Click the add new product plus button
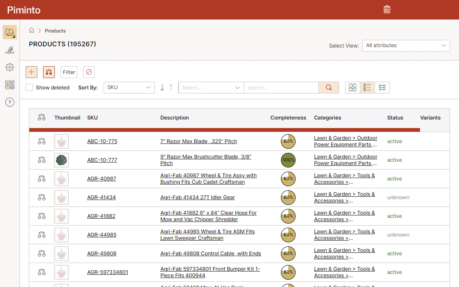This screenshot has width=459, height=287. (31, 72)
